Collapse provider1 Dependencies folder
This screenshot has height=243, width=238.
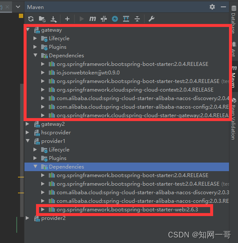[x=36, y=166]
